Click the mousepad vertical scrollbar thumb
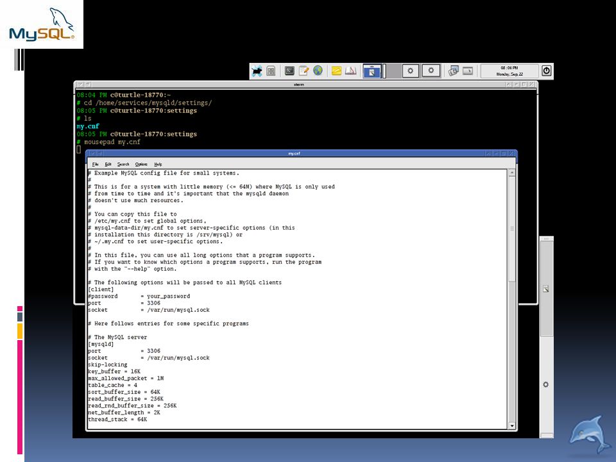 point(512,228)
